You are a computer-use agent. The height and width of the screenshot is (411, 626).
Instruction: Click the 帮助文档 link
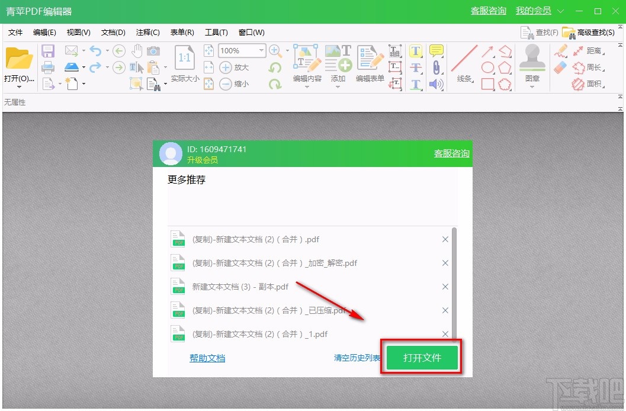point(207,358)
